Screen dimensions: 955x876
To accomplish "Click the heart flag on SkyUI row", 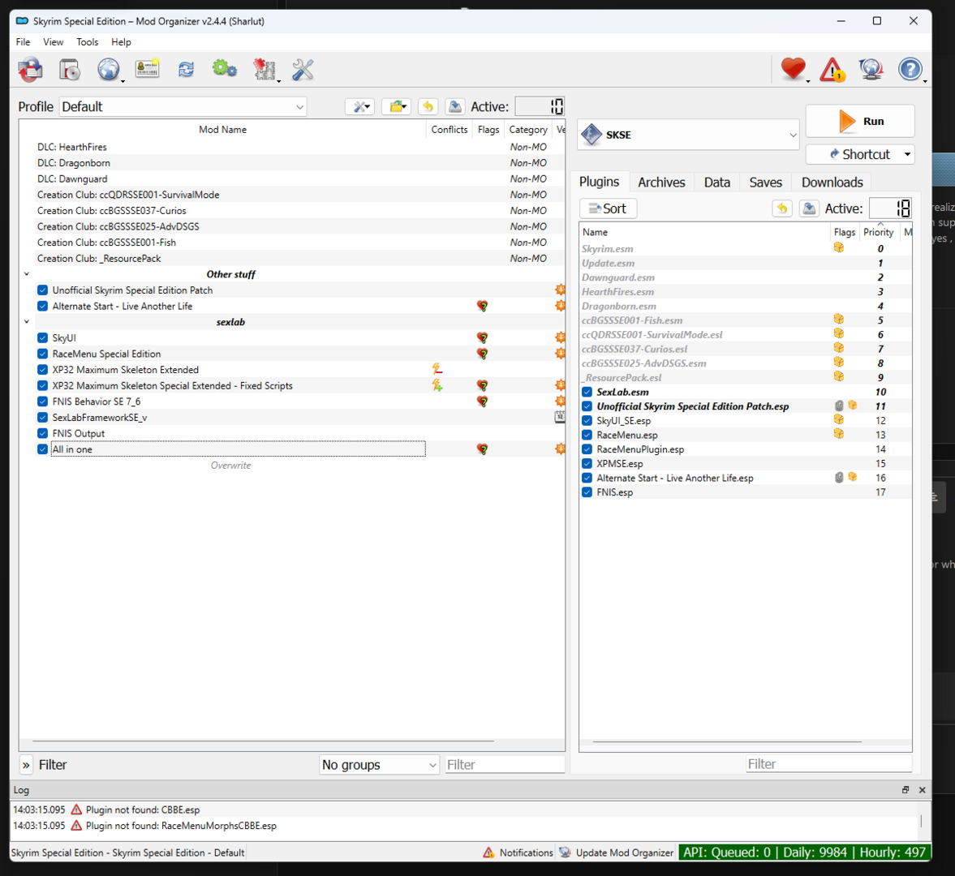I will (483, 338).
